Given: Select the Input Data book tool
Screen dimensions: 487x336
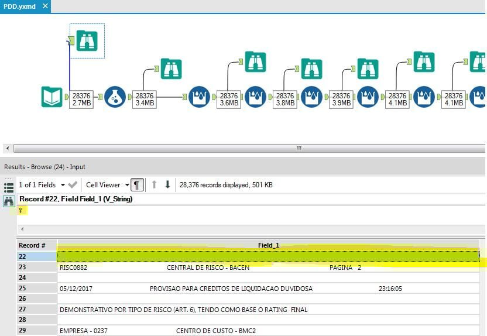Looking at the screenshot, I should point(52,97).
